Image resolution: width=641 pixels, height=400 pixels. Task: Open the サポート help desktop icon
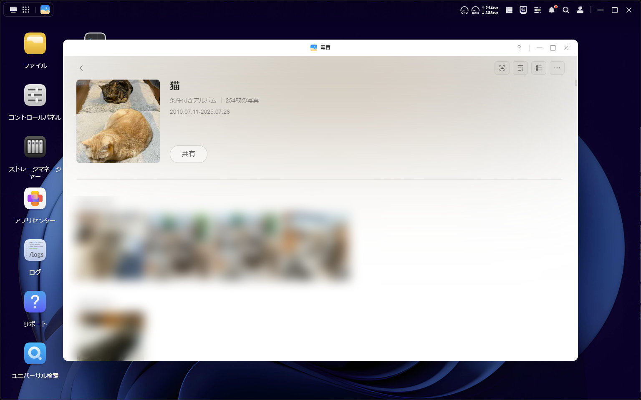pyautogui.click(x=35, y=302)
